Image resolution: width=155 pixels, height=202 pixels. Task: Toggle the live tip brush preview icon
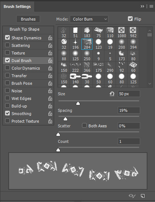(x=132, y=196)
